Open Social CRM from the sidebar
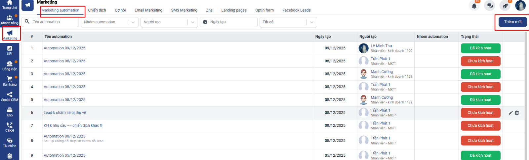The width and height of the screenshot is (529, 160). 10,96
